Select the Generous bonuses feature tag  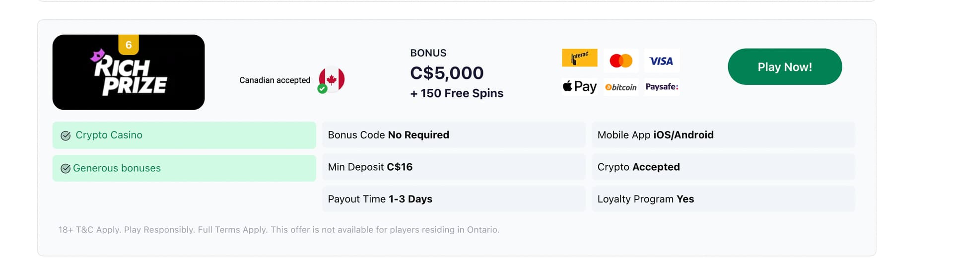[184, 168]
